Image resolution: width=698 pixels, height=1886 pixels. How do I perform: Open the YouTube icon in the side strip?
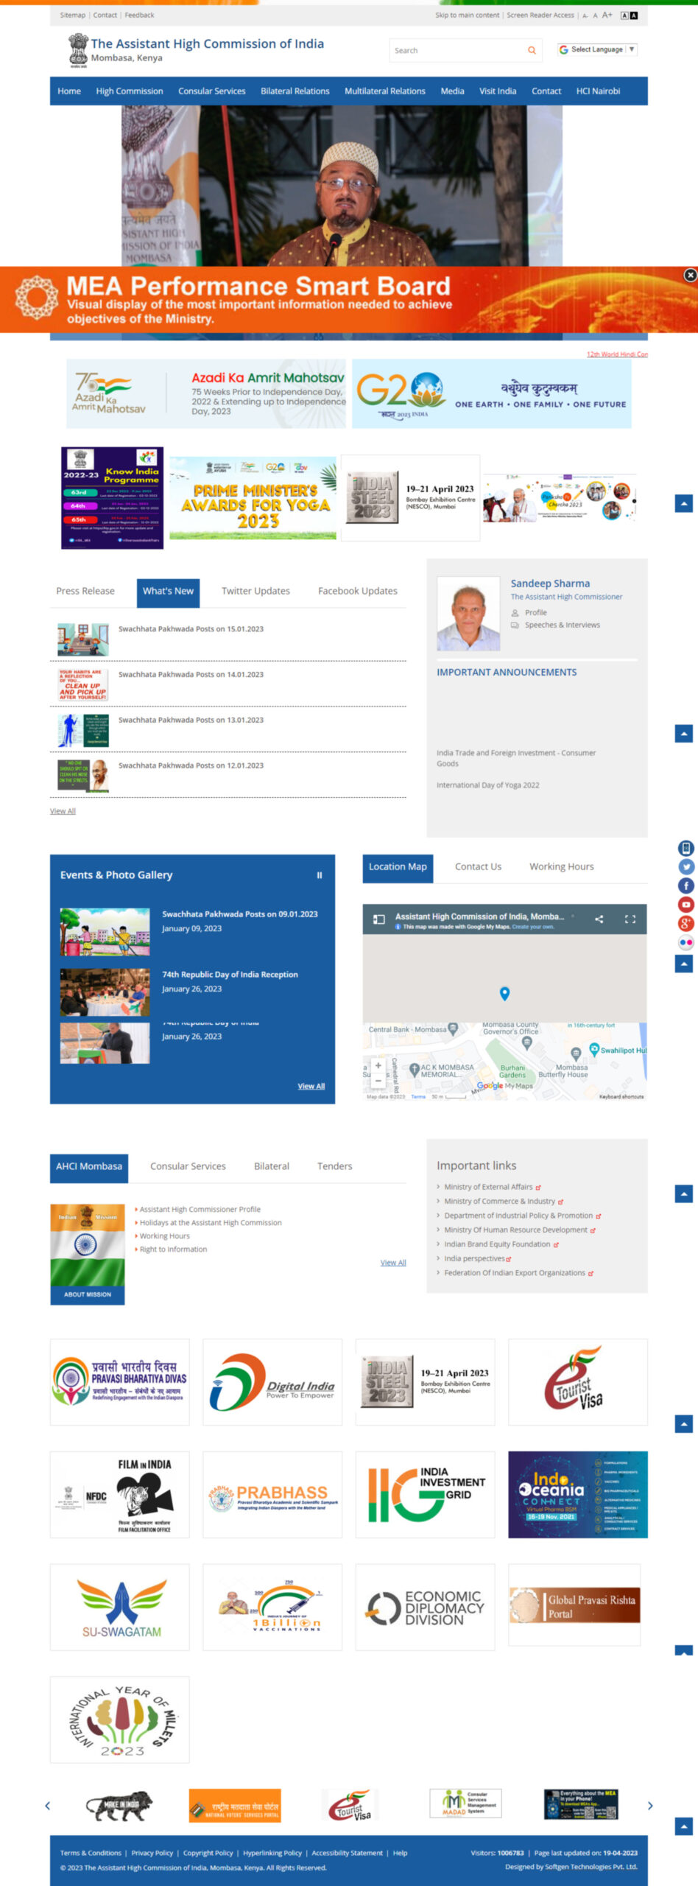click(x=685, y=905)
